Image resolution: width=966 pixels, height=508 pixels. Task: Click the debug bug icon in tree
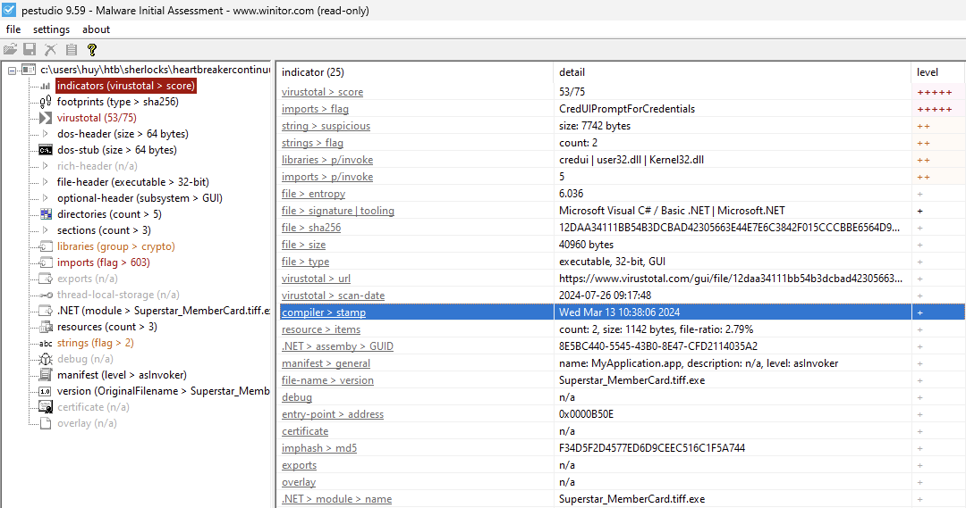point(46,359)
